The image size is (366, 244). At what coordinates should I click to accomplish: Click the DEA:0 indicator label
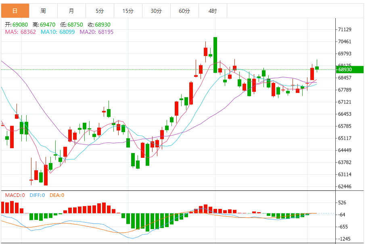point(57,195)
